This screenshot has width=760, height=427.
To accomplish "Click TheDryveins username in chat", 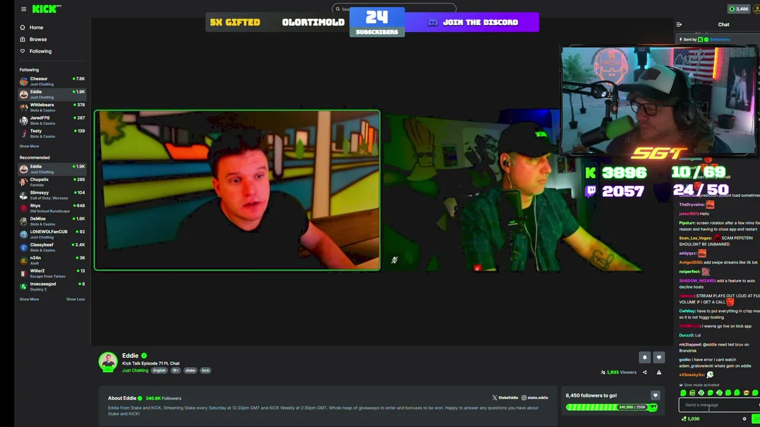I will [x=692, y=205].
